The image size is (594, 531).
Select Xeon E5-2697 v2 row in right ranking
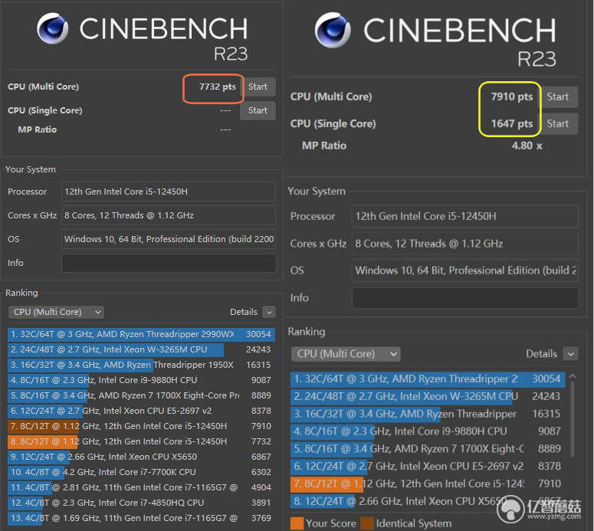(x=428, y=466)
